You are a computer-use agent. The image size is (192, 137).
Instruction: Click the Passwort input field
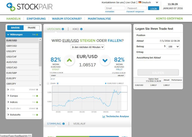coord(137,8)
